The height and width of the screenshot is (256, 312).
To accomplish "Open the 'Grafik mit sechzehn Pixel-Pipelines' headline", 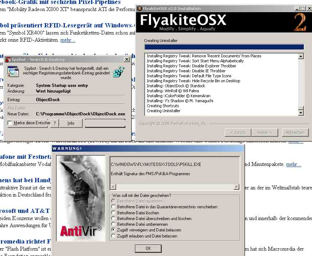I will 60,2.
